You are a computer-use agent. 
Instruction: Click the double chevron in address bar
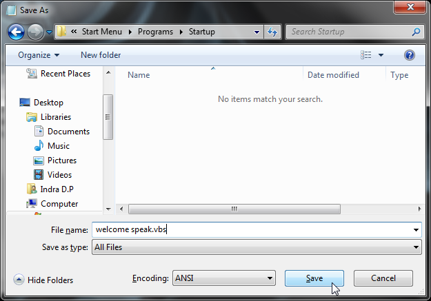pos(74,32)
